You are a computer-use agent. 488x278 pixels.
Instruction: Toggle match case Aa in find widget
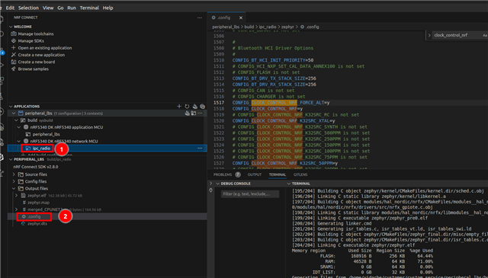485,35
